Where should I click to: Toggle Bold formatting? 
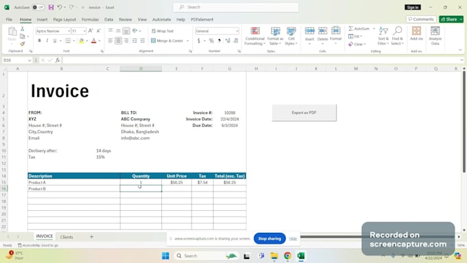pyautogui.click(x=39, y=41)
